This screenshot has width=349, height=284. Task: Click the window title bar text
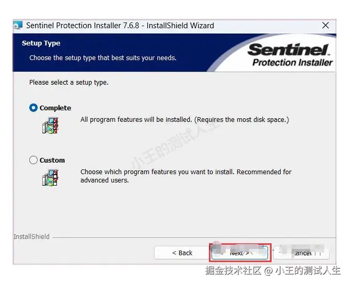(x=120, y=26)
